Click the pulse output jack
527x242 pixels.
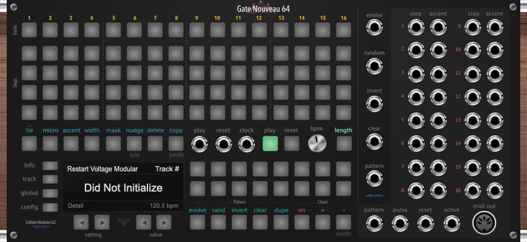(x=400, y=224)
